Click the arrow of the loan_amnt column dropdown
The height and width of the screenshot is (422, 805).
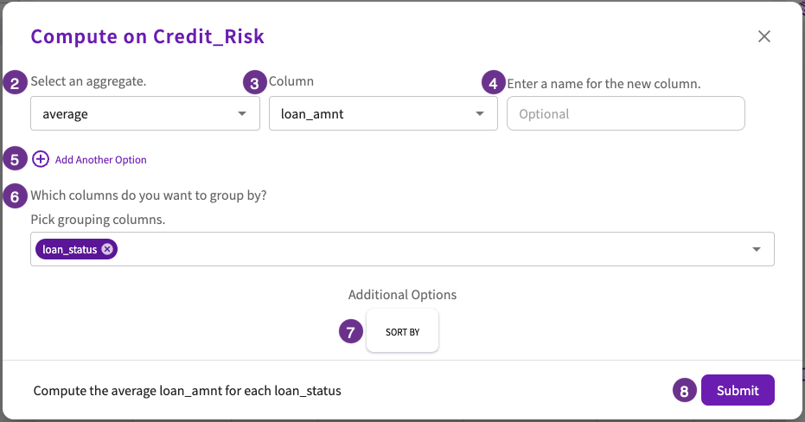pyautogui.click(x=480, y=113)
